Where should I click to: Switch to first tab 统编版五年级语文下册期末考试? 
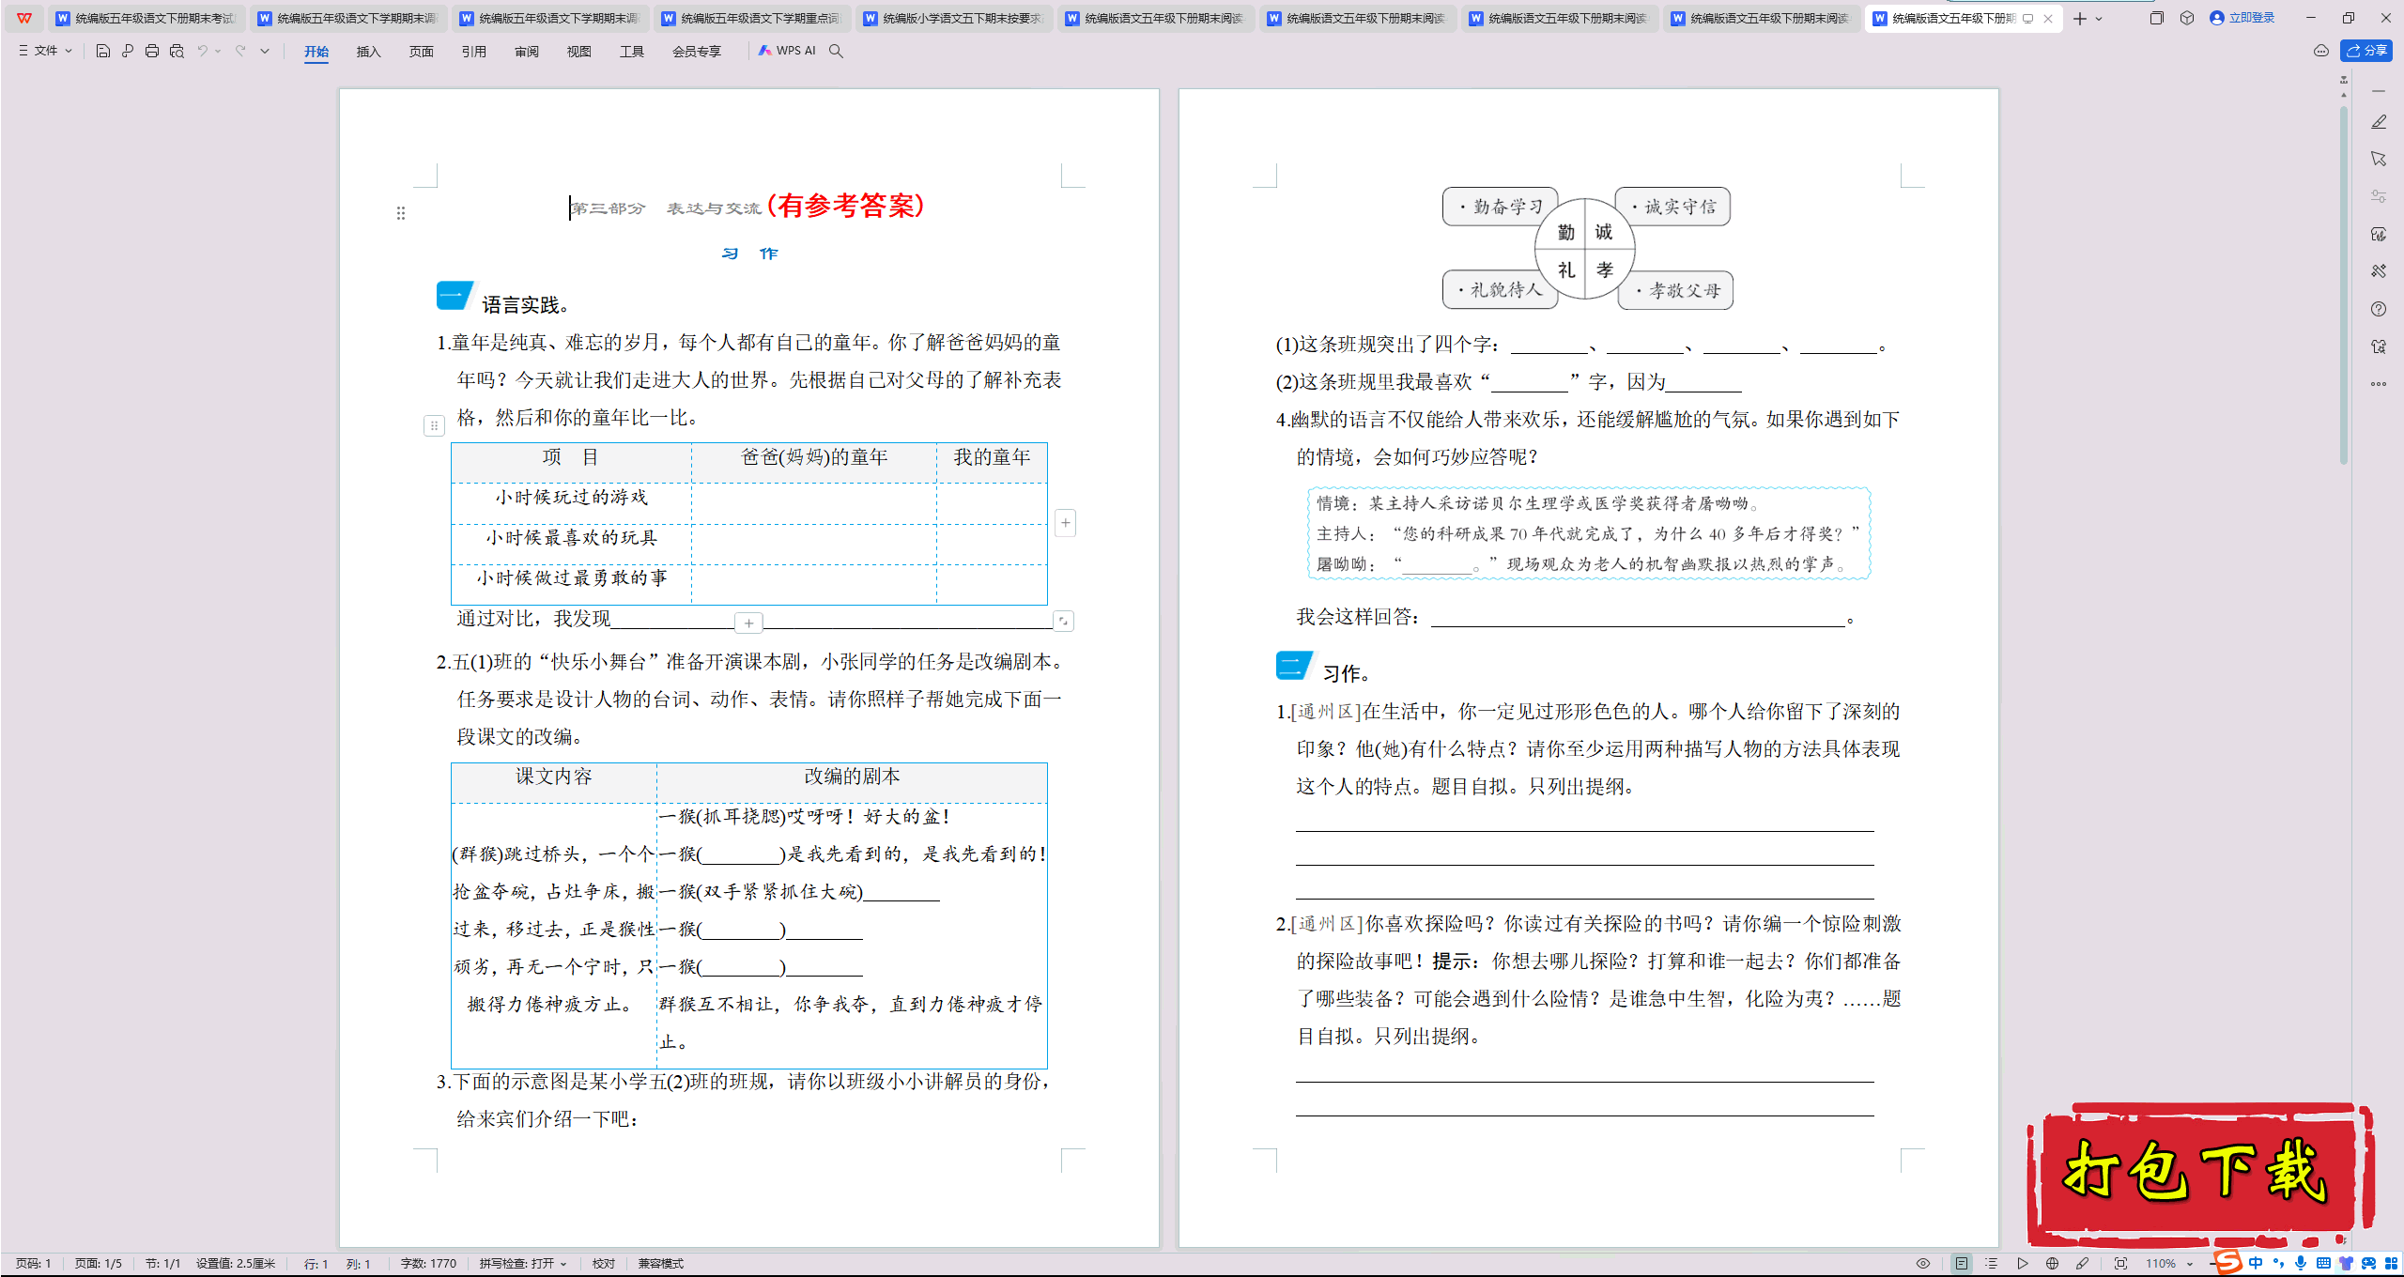(x=146, y=18)
